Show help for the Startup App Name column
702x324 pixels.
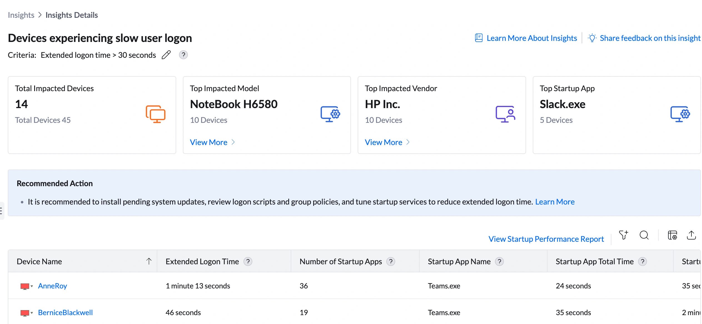pos(499,261)
